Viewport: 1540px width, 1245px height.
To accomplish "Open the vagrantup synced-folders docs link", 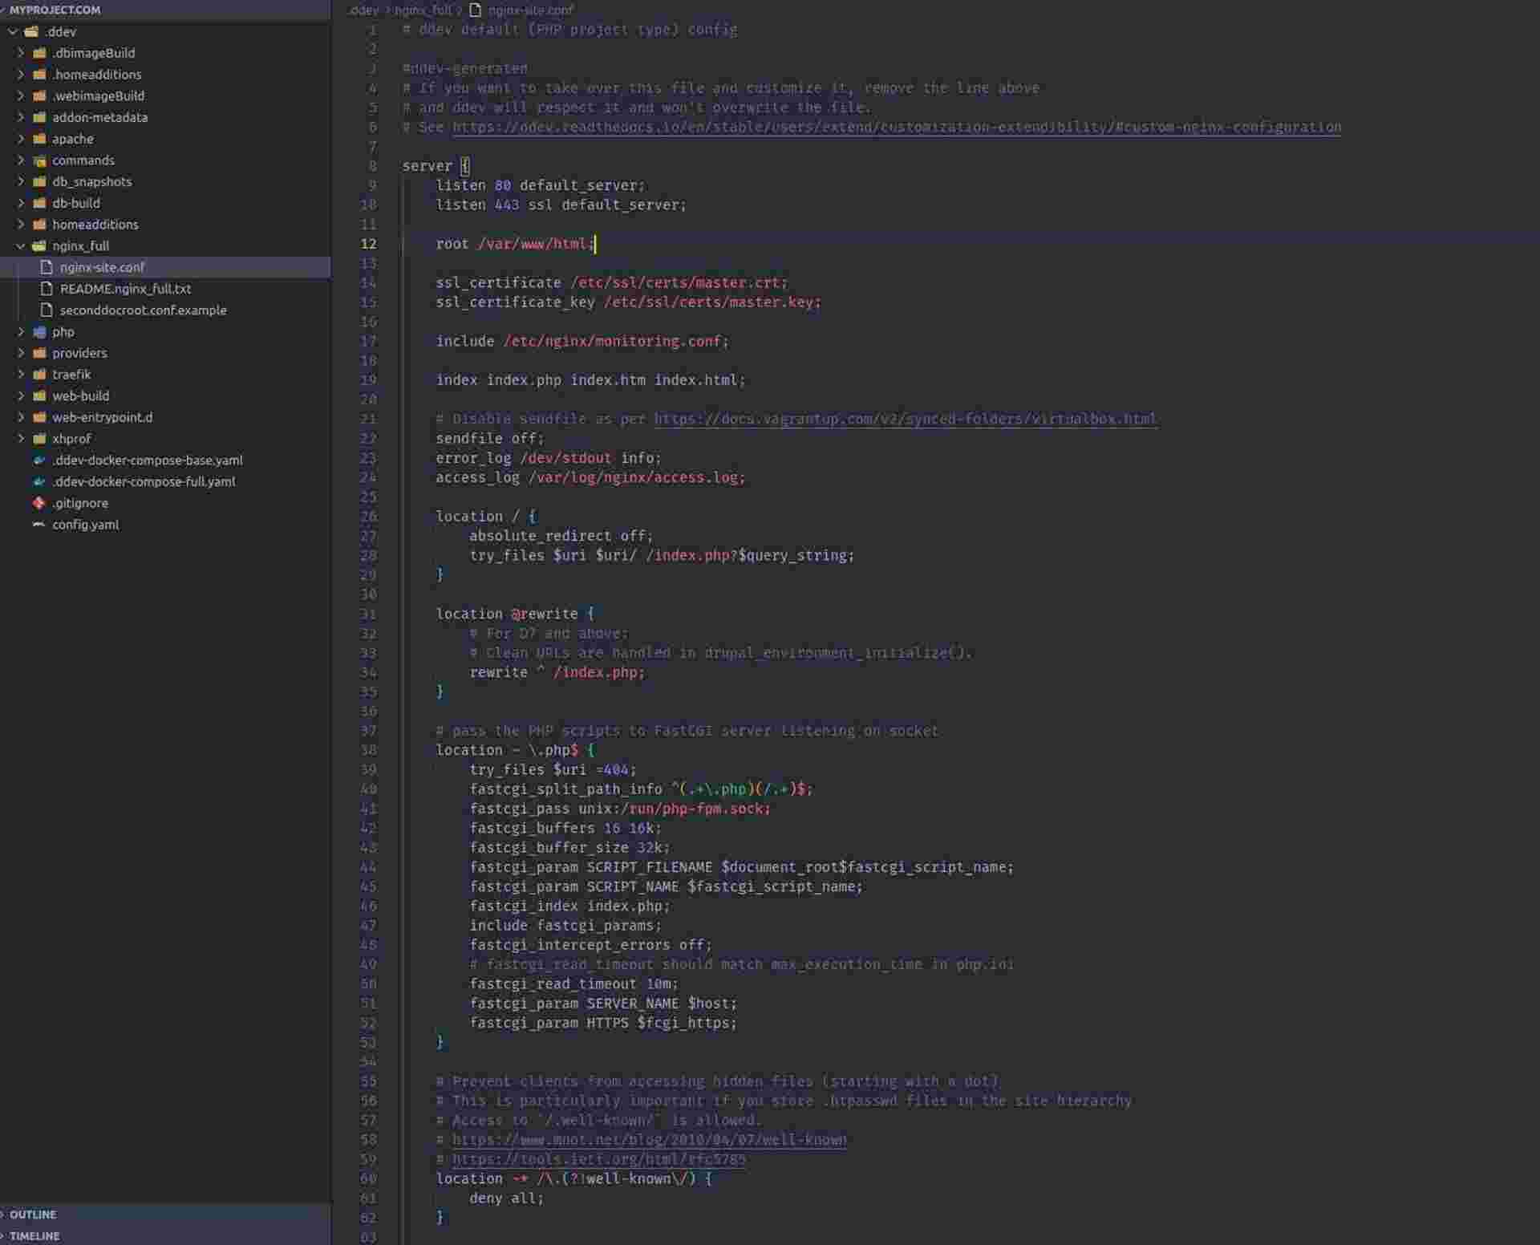I will pyautogui.click(x=906, y=419).
